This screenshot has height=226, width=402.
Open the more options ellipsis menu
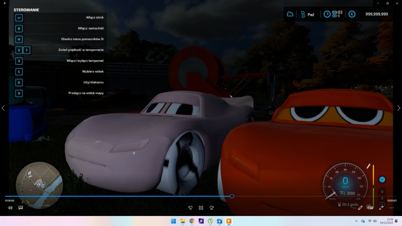point(392,208)
